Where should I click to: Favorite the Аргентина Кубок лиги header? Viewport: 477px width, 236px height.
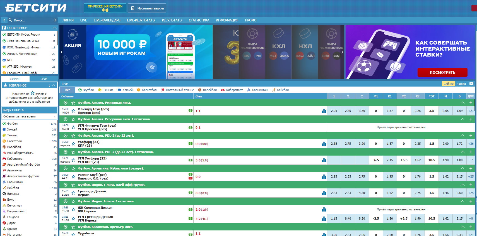(73, 169)
